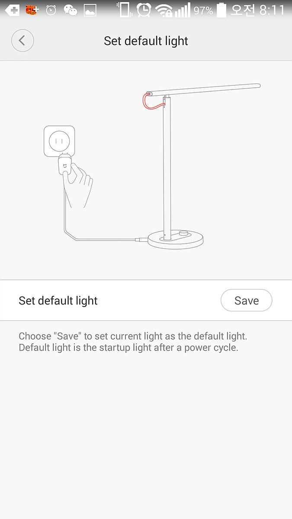This screenshot has width=292, height=519.
Task: Tap the cellular signal bars icon
Action: pos(183,10)
